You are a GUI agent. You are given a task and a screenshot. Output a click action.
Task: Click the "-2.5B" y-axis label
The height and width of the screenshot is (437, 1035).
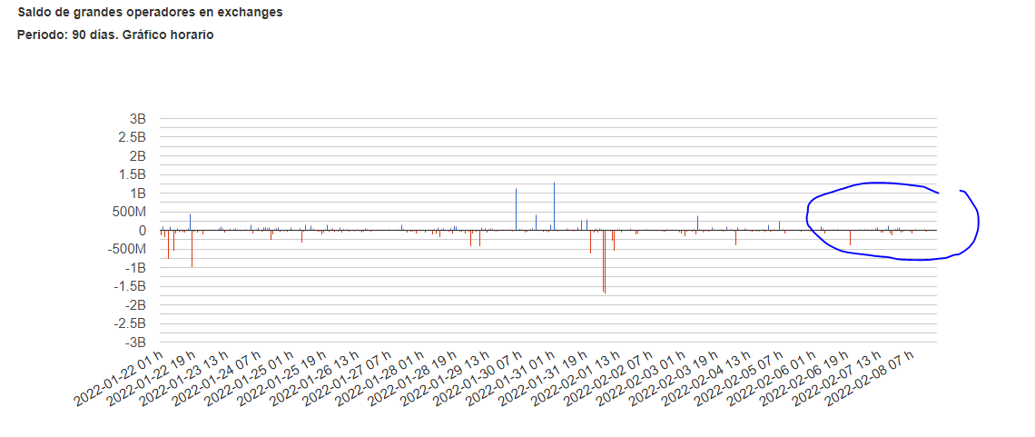pyautogui.click(x=129, y=323)
